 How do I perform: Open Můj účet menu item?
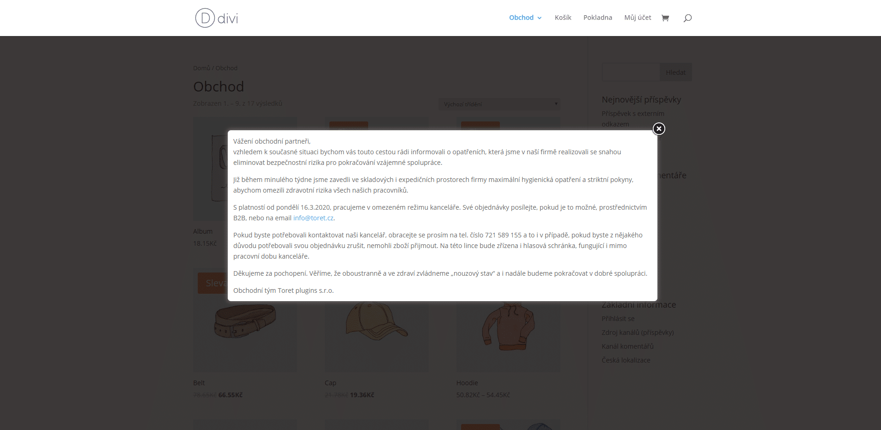click(638, 18)
